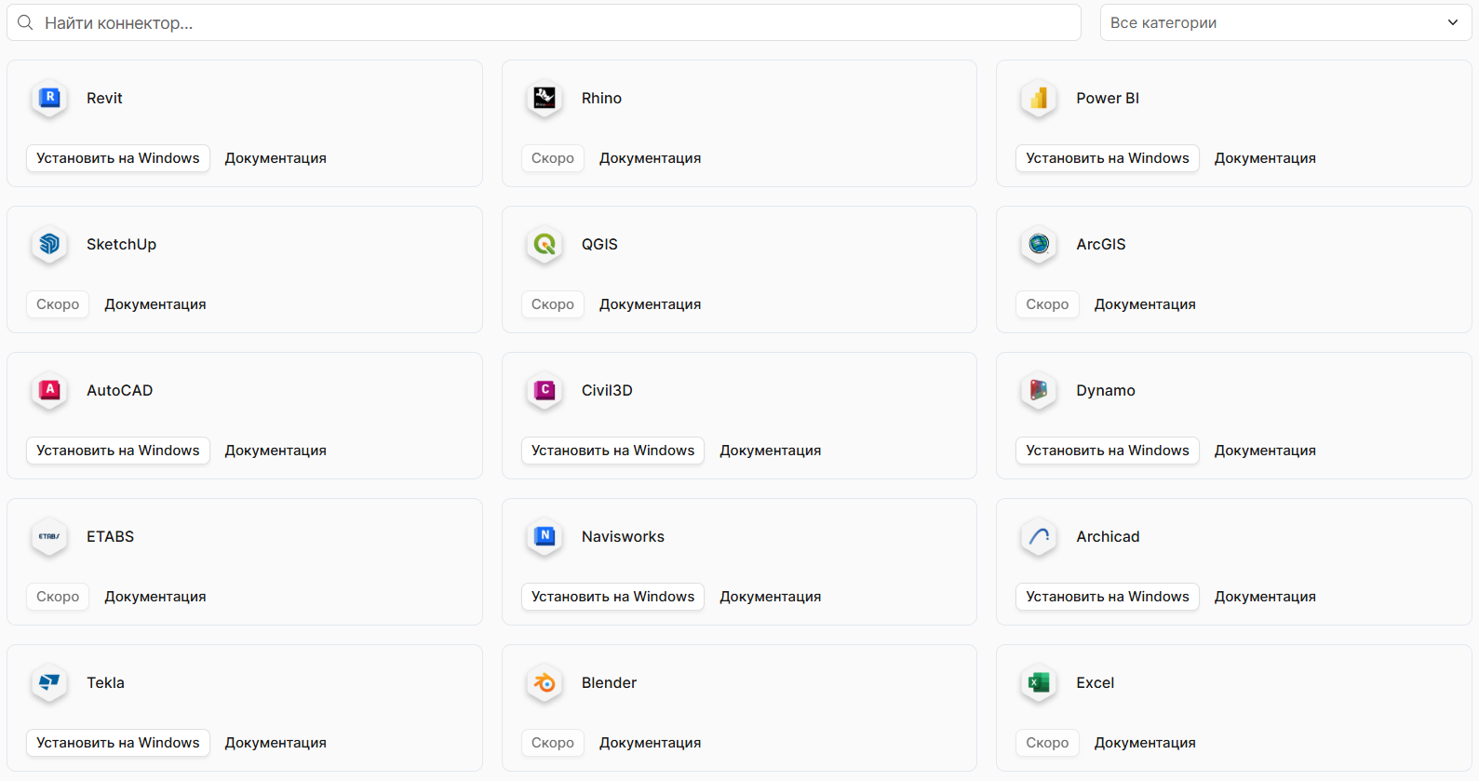Install Navisworks connector on Windows
Image resolution: width=1479 pixels, height=781 pixels.
click(x=612, y=597)
